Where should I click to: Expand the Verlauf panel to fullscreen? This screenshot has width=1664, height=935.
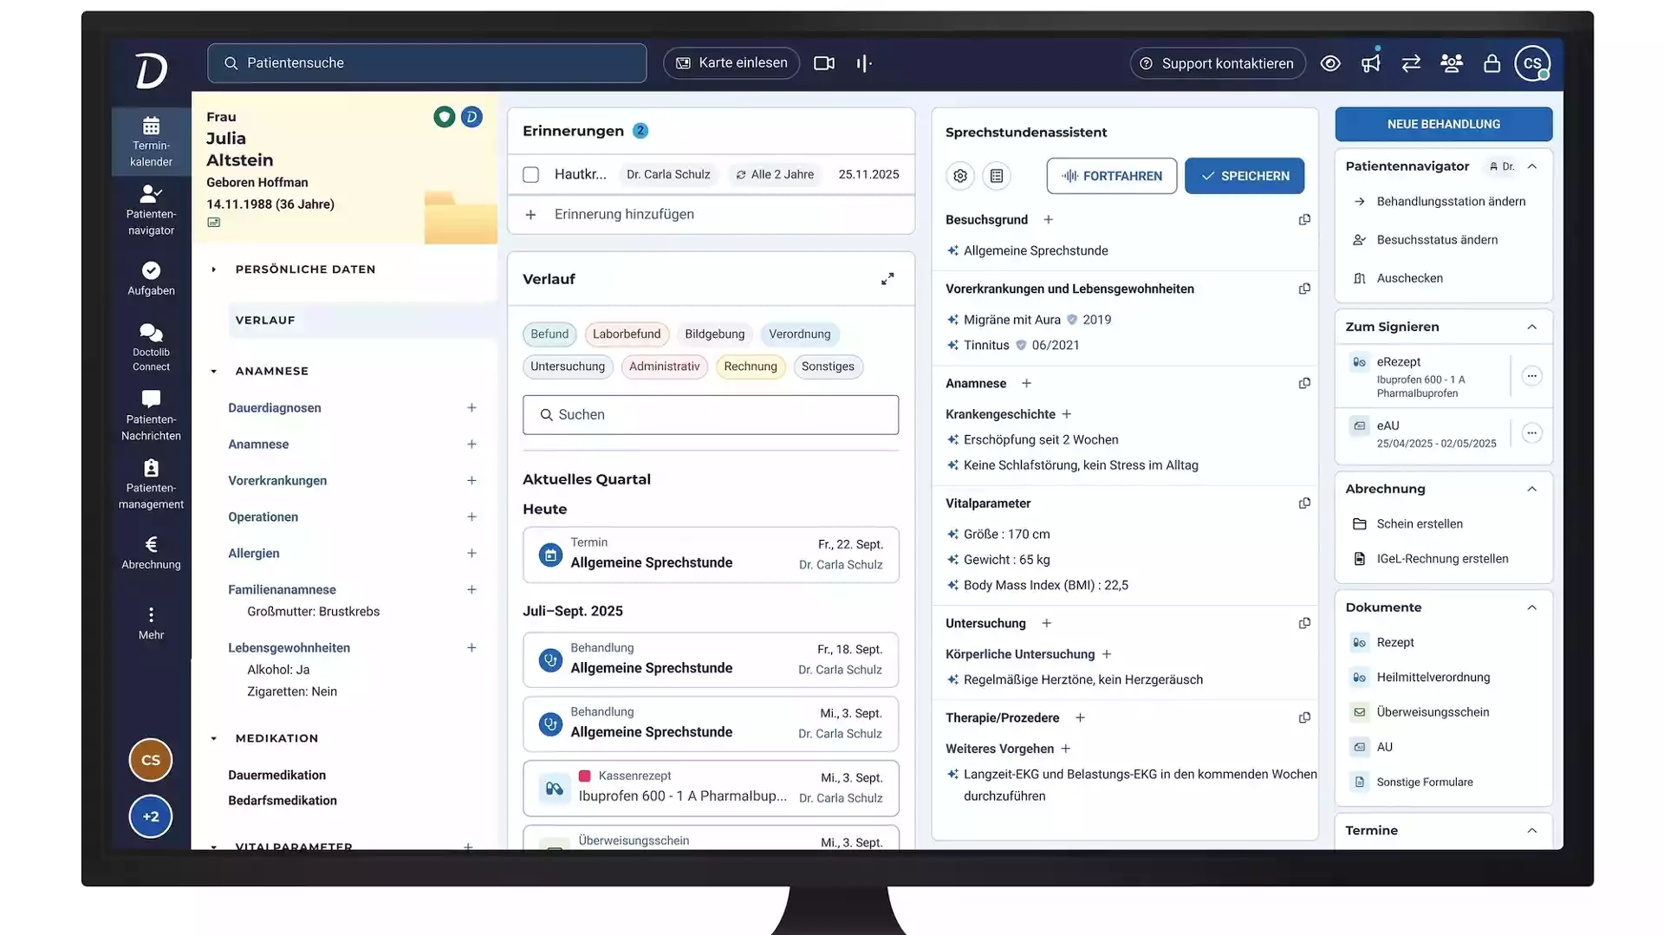tap(887, 279)
